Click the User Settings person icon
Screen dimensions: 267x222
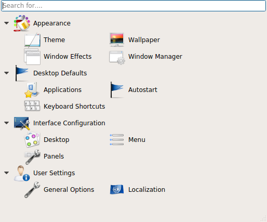[22, 173]
